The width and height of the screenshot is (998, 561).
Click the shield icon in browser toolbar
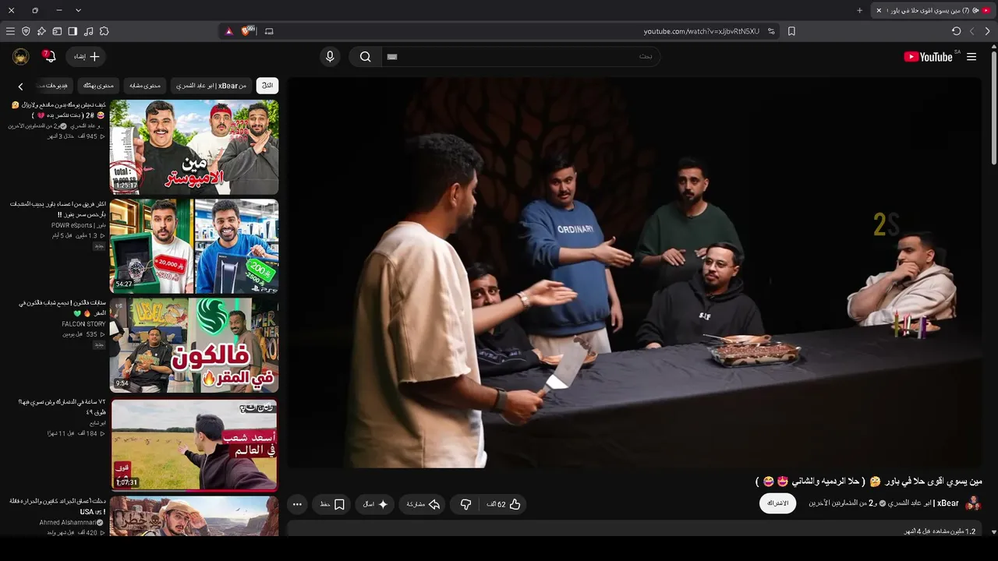[26, 31]
